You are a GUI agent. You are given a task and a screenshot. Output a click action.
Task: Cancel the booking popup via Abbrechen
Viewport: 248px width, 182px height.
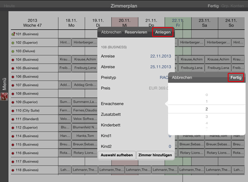111,32
